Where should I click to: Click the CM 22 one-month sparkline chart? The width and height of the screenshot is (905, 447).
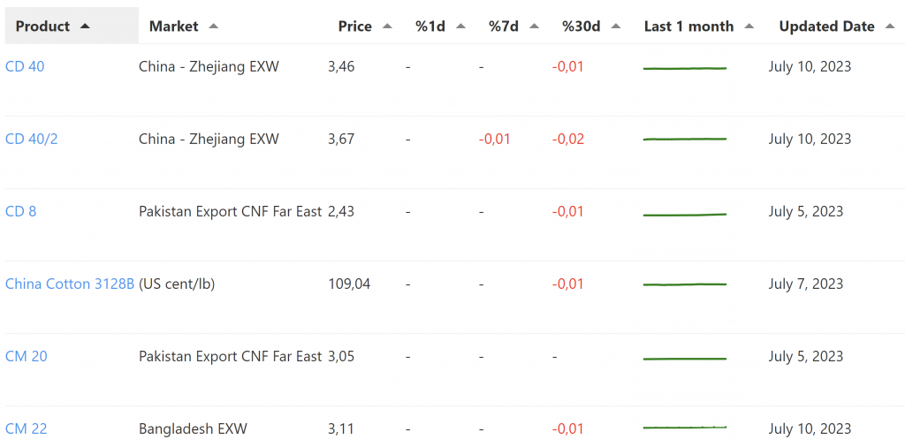coord(685,428)
